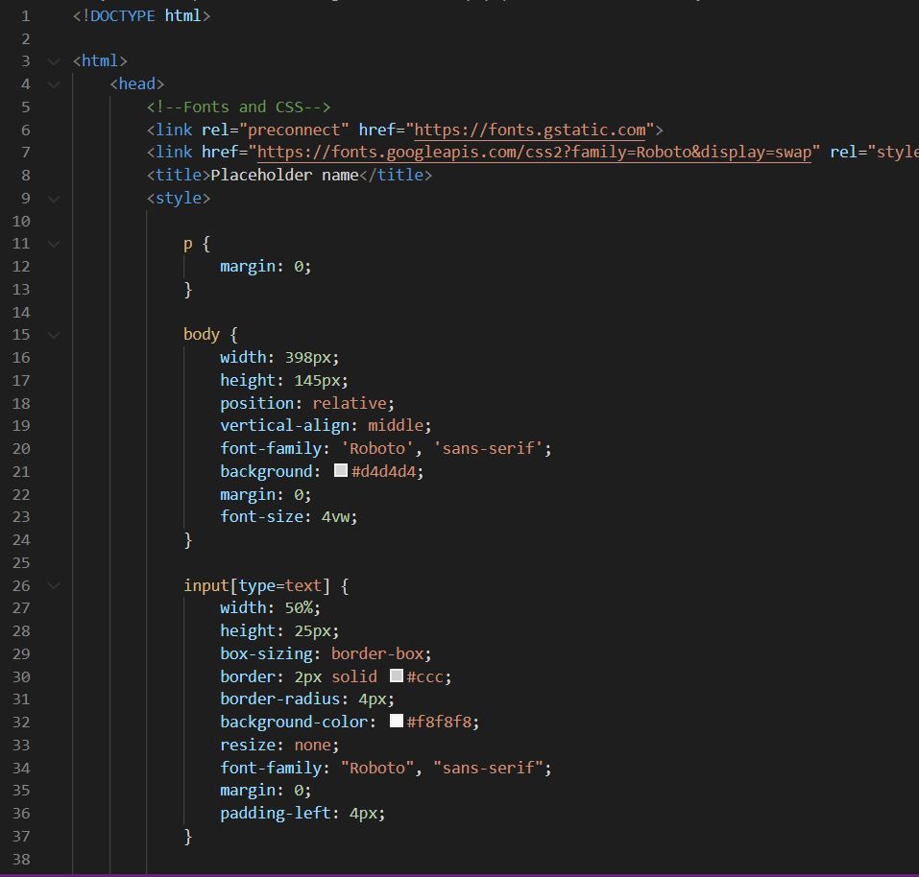This screenshot has height=877, width=919.
Task: Select line number 21 in gutter
Action: [x=21, y=472]
